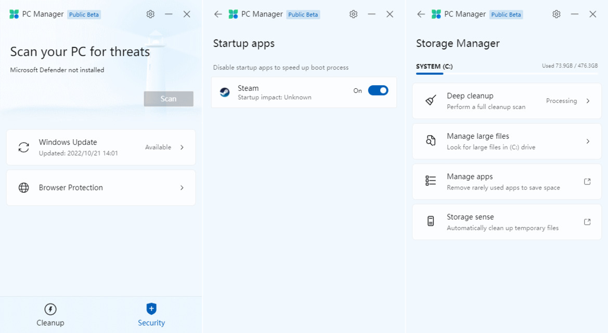Select the SYSTEM (C:) drive tab
The height and width of the screenshot is (333, 608).
click(x=434, y=66)
